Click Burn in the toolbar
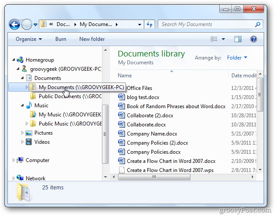 (61, 39)
